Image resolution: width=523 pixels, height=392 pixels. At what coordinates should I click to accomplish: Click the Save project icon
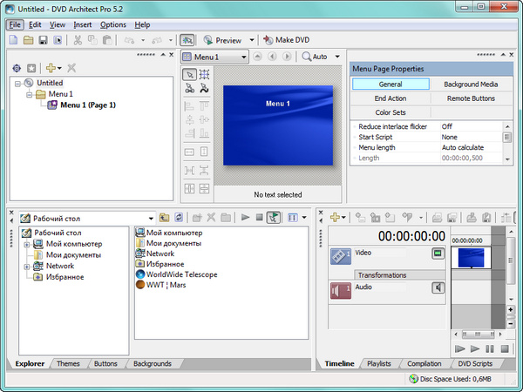[44, 40]
